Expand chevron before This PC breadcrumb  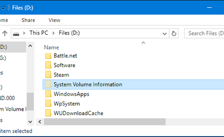tap(24, 33)
